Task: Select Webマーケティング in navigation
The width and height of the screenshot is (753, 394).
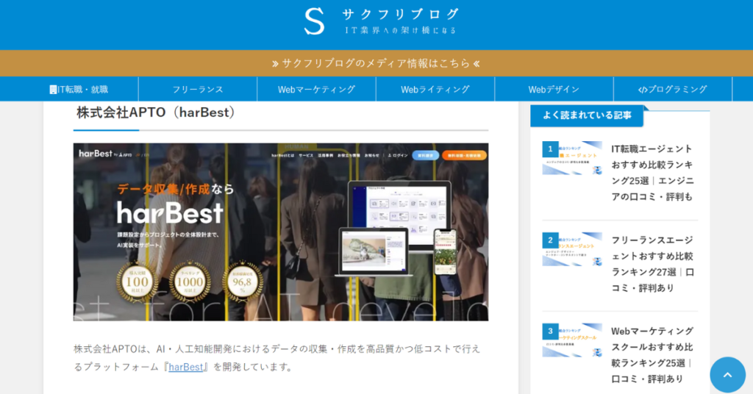Action: (316, 89)
